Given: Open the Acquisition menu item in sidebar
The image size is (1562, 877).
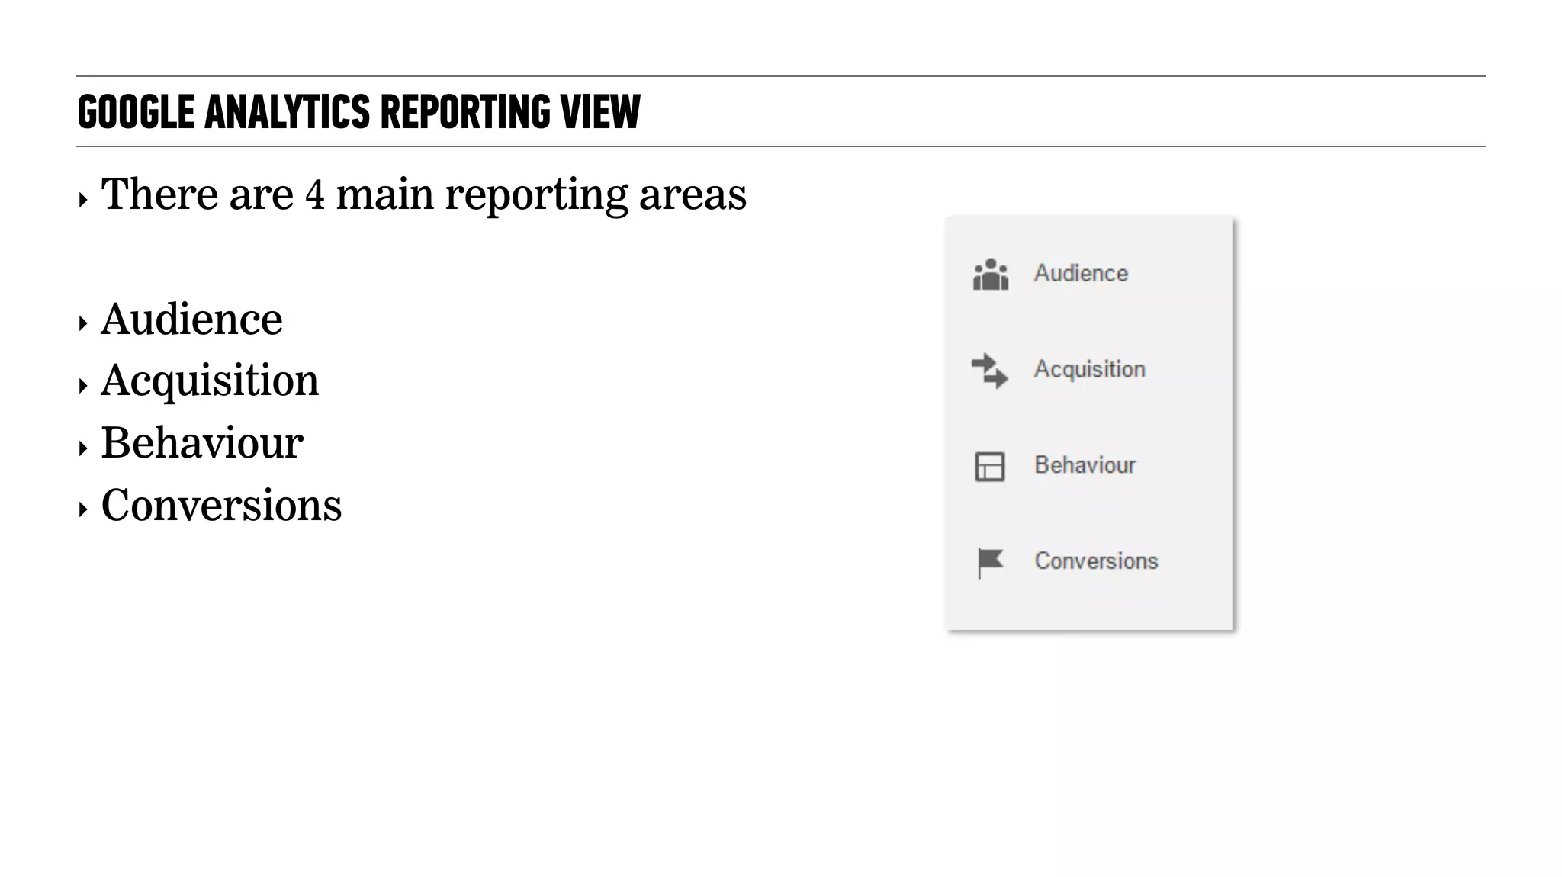Looking at the screenshot, I should pos(1089,369).
